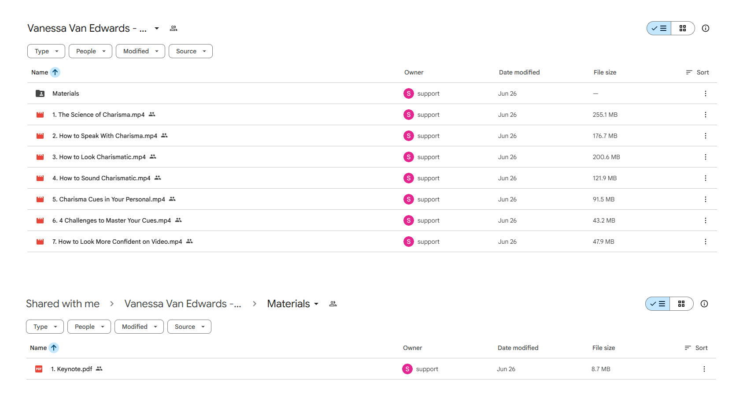Select 3. How to Look Charismatic.mp4
The image size is (747, 402).
pyautogui.click(x=99, y=157)
